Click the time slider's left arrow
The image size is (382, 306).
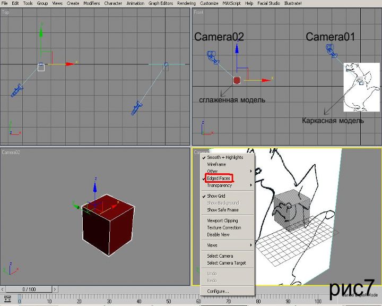tap(4, 289)
